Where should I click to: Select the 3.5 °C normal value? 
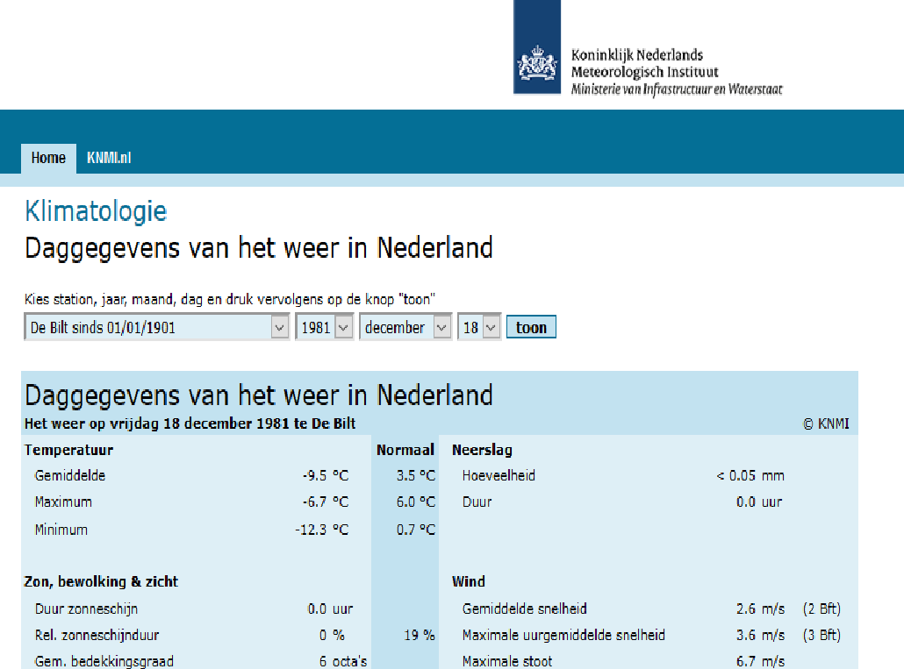point(416,475)
